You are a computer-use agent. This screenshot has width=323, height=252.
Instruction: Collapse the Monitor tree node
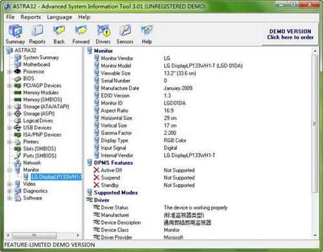10,170
